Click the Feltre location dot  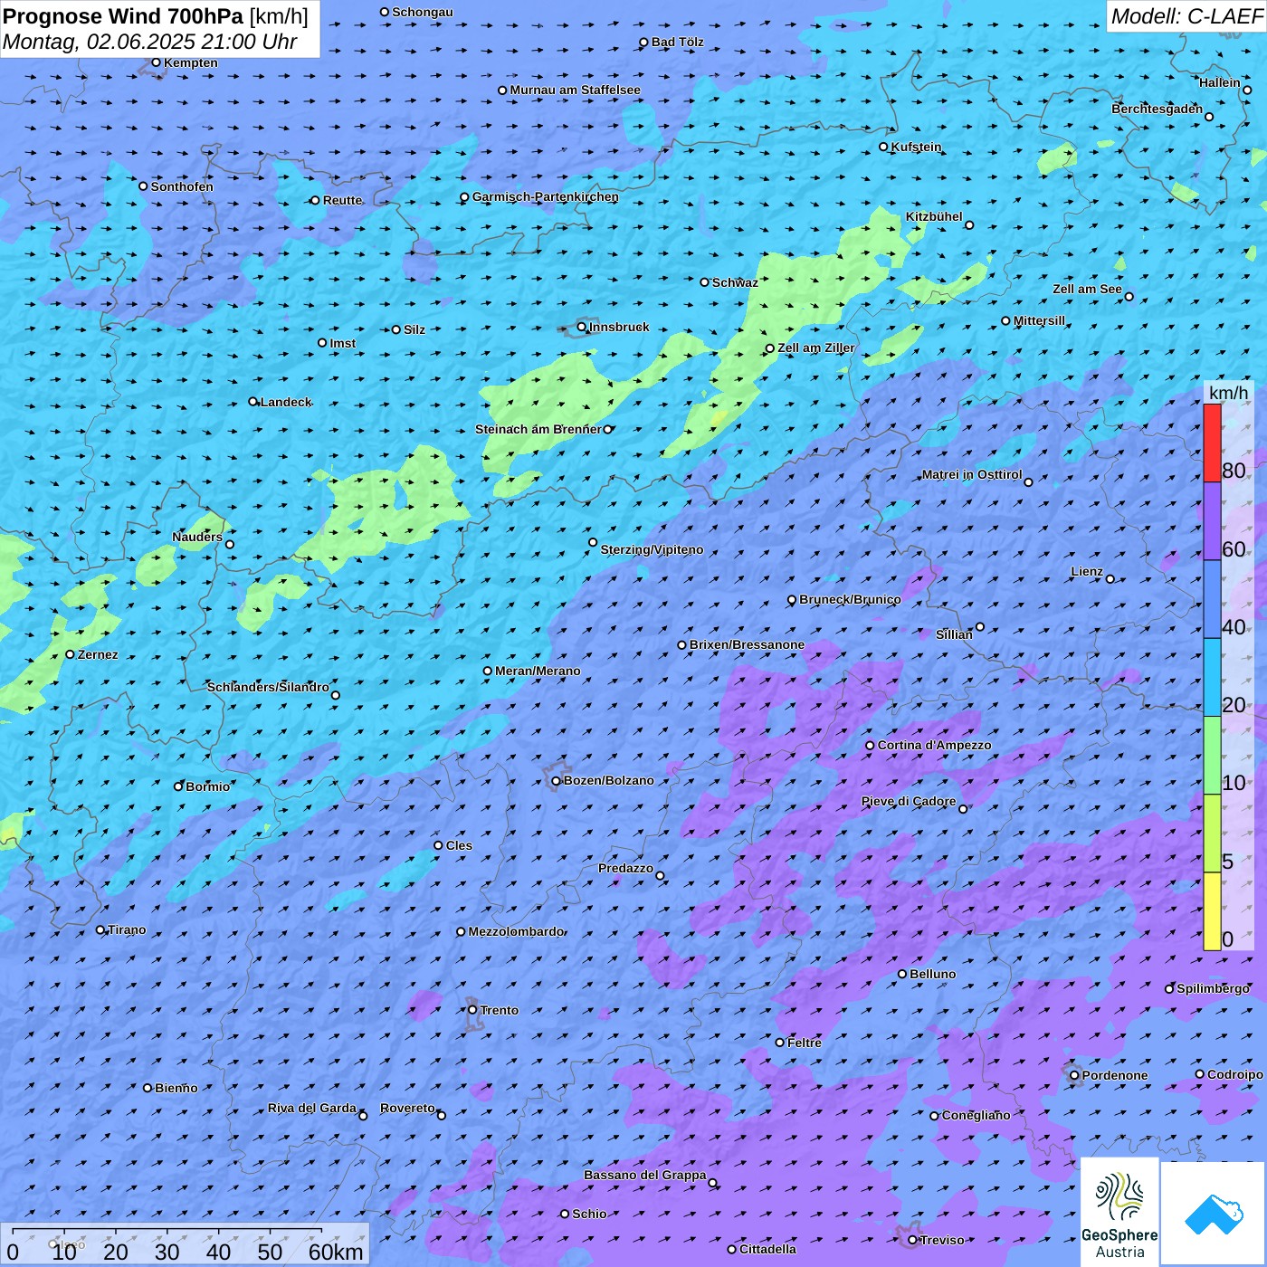780,1043
